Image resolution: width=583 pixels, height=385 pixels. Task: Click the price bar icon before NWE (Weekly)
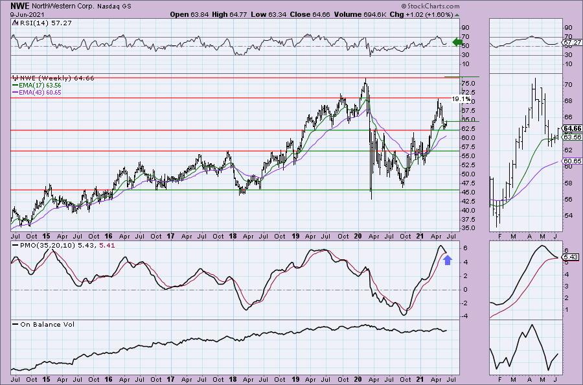pyautogui.click(x=16, y=78)
